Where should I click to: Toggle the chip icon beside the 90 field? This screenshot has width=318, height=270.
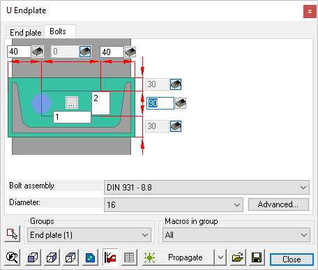tap(181, 103)
